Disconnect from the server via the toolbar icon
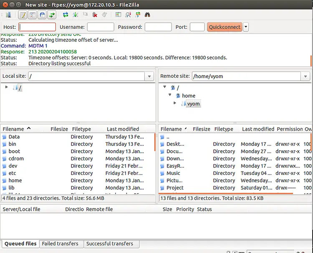313x253 pixels. (x=95, y=15)
